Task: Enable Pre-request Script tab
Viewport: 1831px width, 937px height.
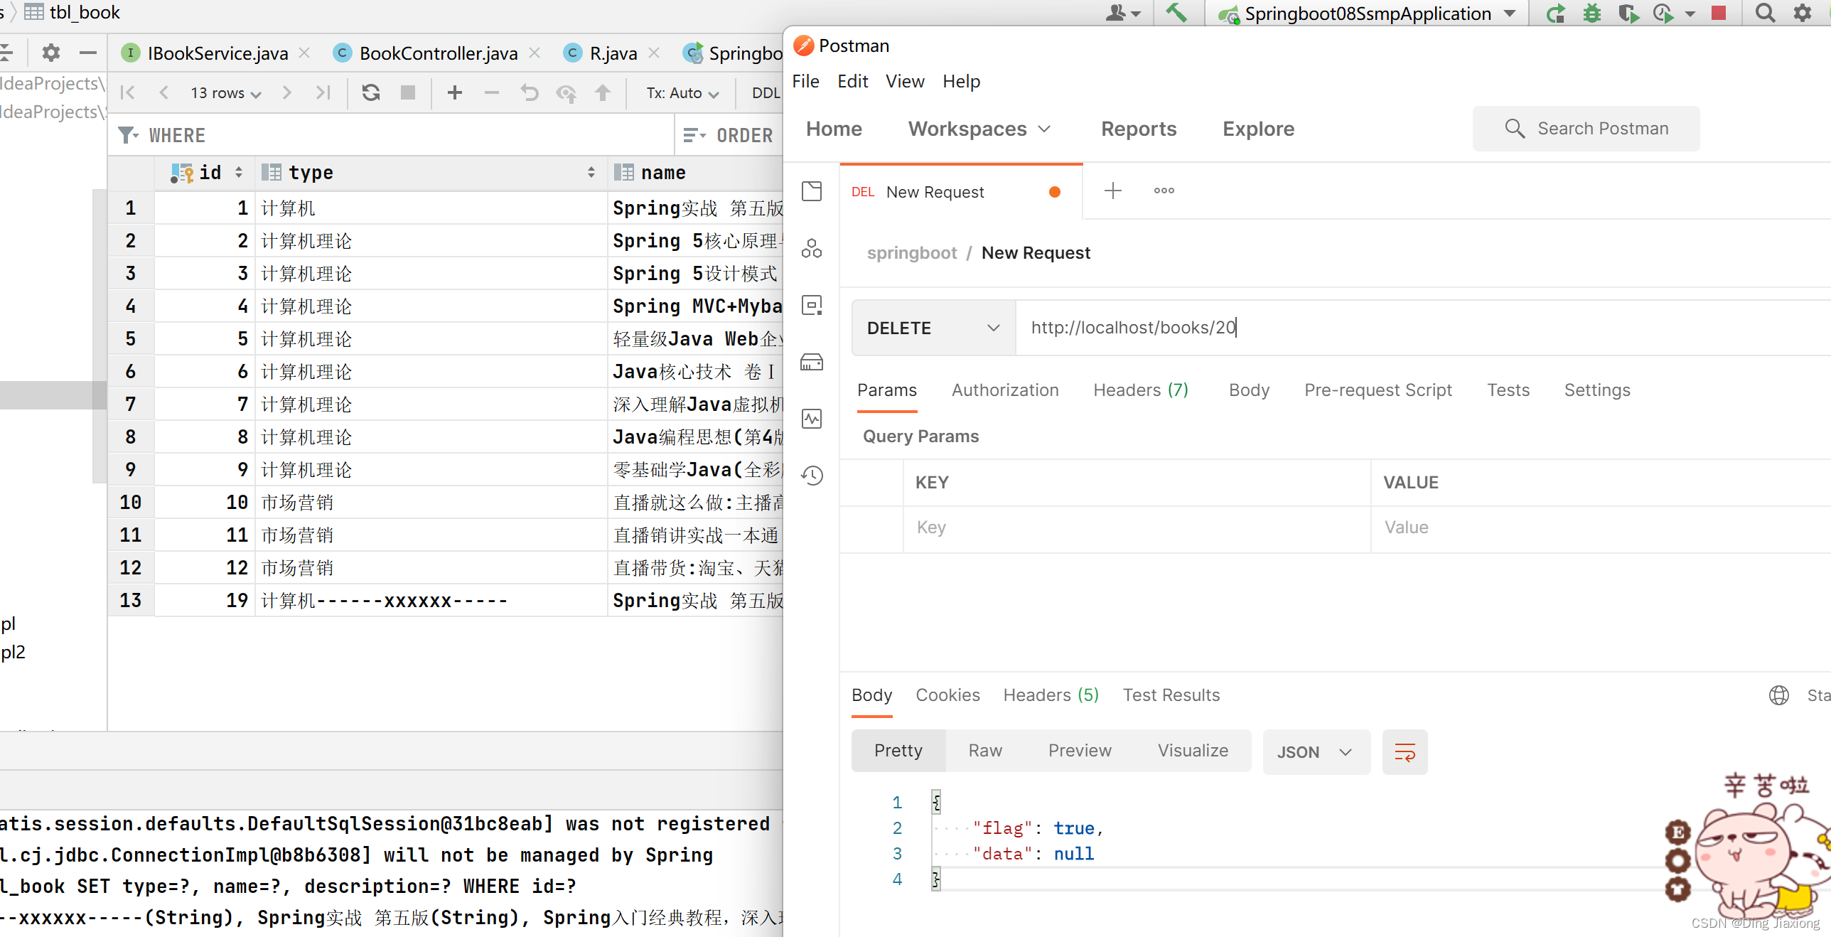Action: click(1376, 390)
